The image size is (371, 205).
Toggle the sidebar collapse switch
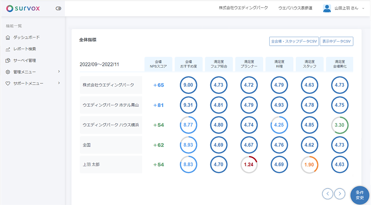pos(59,8)
